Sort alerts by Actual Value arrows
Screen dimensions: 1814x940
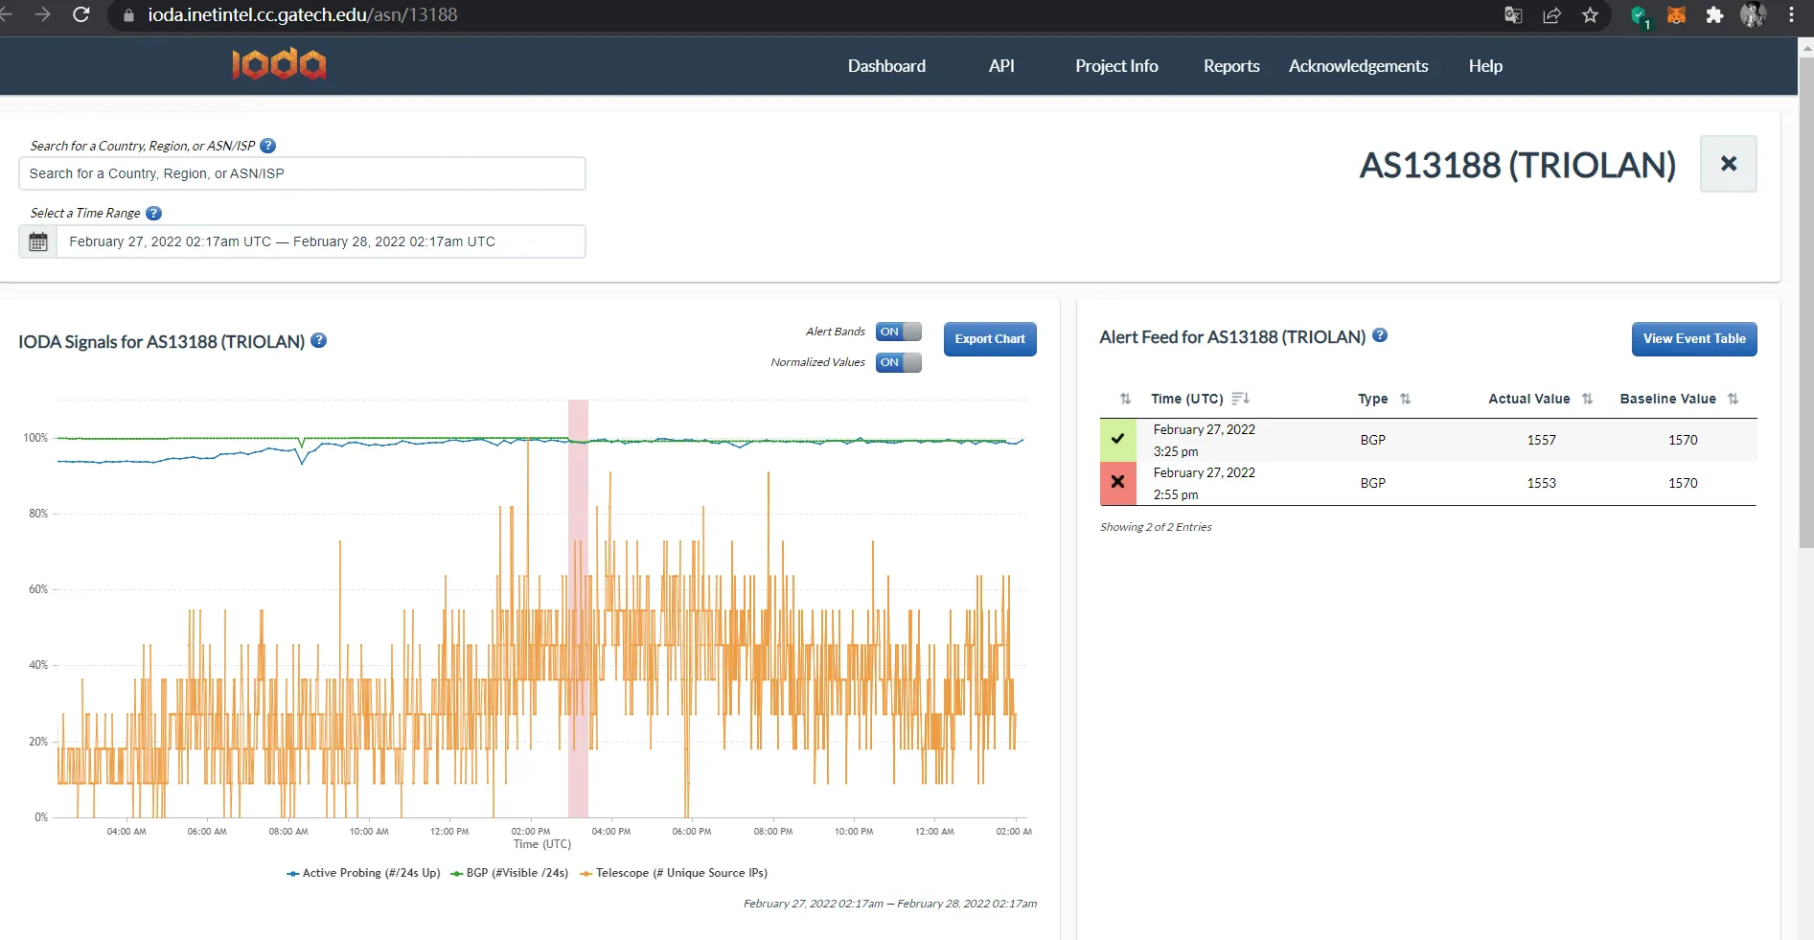[x=1587, y=399]
